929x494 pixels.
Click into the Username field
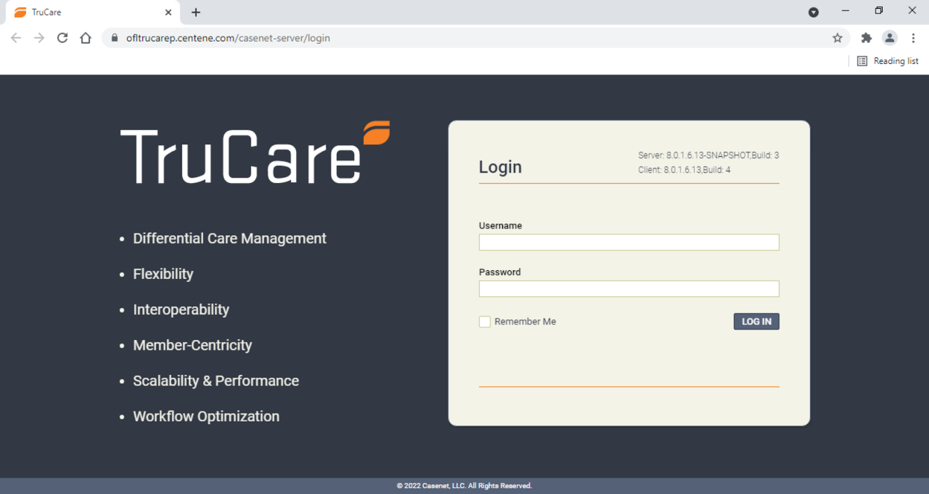(629, 242)
